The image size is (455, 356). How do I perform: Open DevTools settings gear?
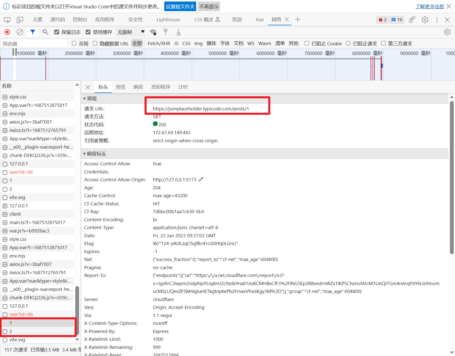tap(425, 20)
